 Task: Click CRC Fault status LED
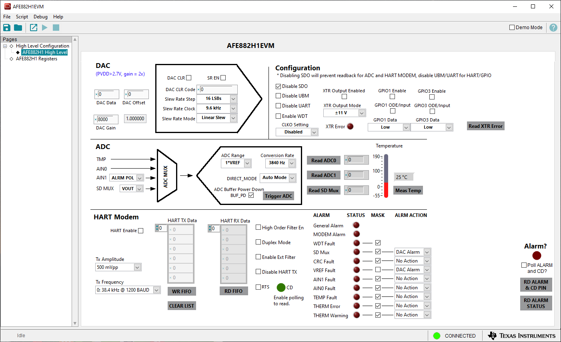point(356,261)
